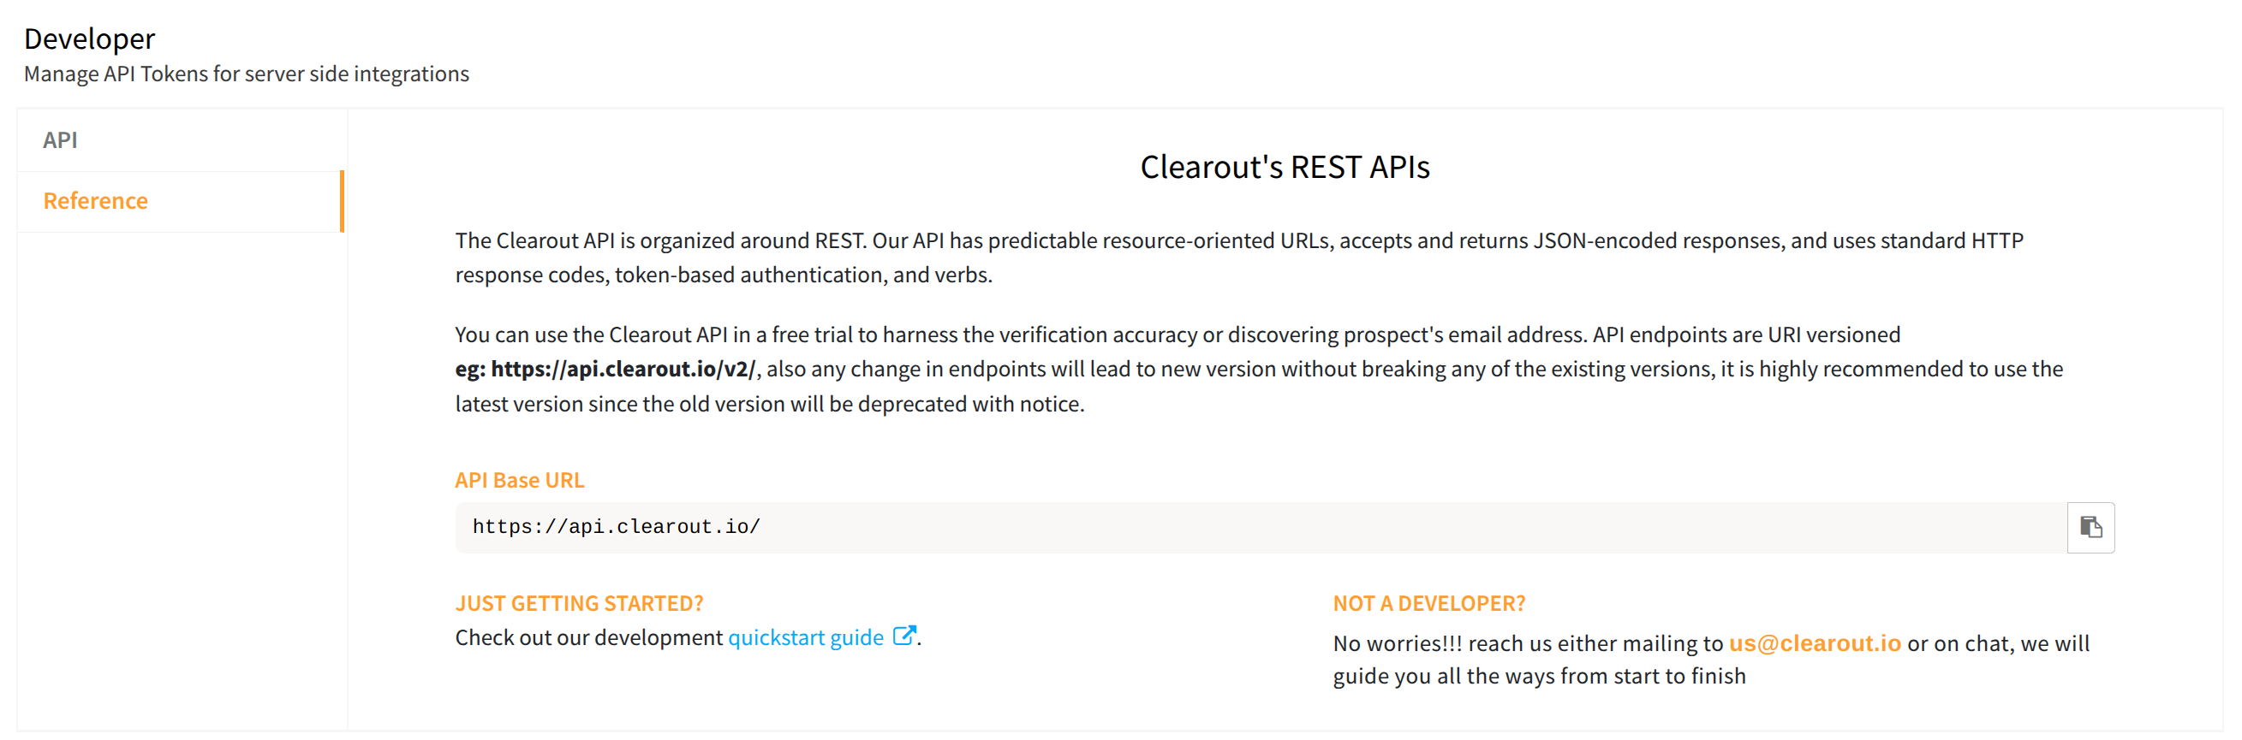
Task: Click the Clearout's REST APIs title
Action: [x=1284, y=167]
